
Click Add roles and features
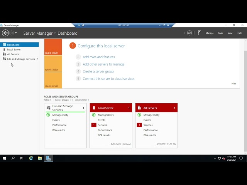99,57
